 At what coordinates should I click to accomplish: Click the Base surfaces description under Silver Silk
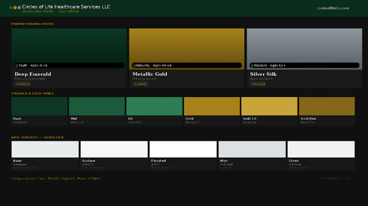[x=261, y=79]
